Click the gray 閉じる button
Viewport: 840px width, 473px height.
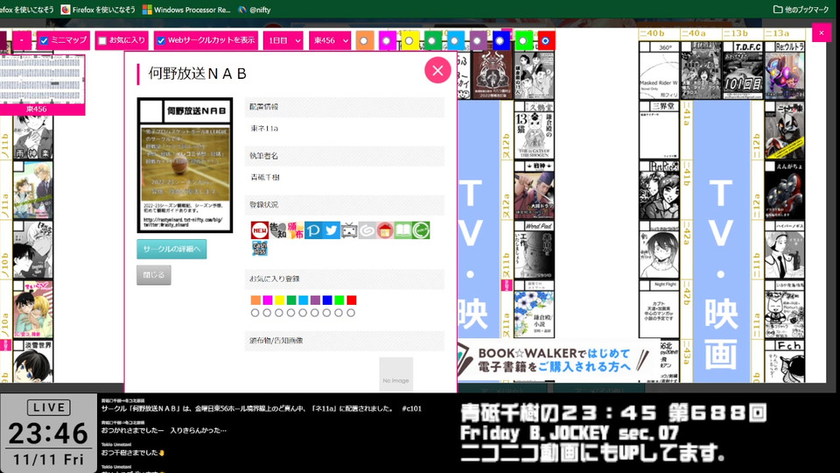click(x=154, y=274)
